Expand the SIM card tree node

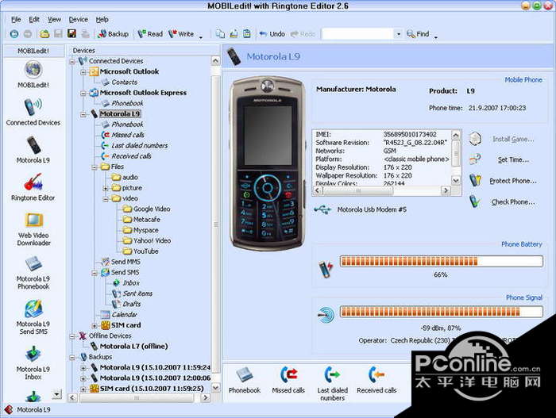(95, 326)
